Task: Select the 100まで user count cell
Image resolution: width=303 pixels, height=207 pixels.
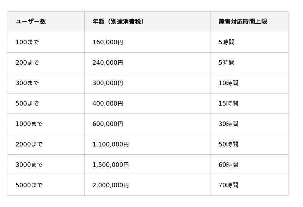Action: pos(27,42)
